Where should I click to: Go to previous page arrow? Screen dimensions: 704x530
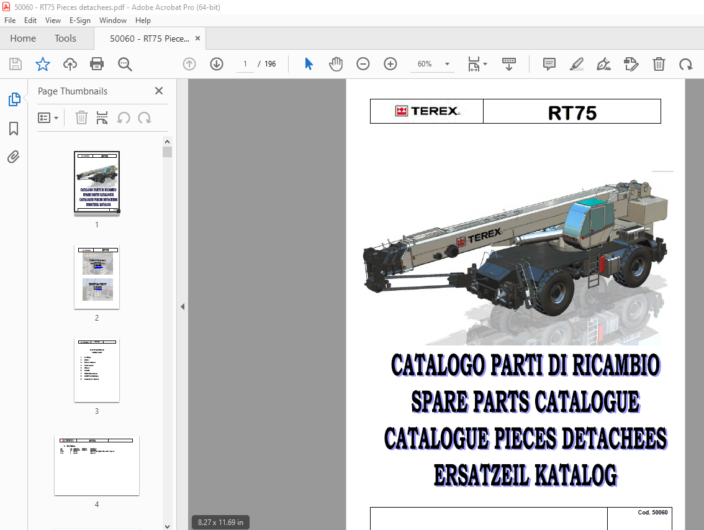pyautogui.click(x=189, y=64)
